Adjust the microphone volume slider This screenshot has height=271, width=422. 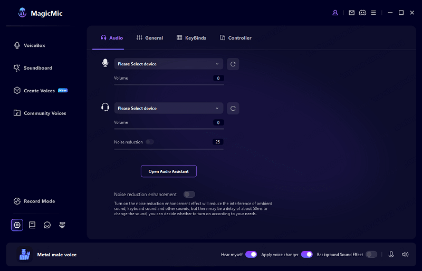[x=169, y=84]
